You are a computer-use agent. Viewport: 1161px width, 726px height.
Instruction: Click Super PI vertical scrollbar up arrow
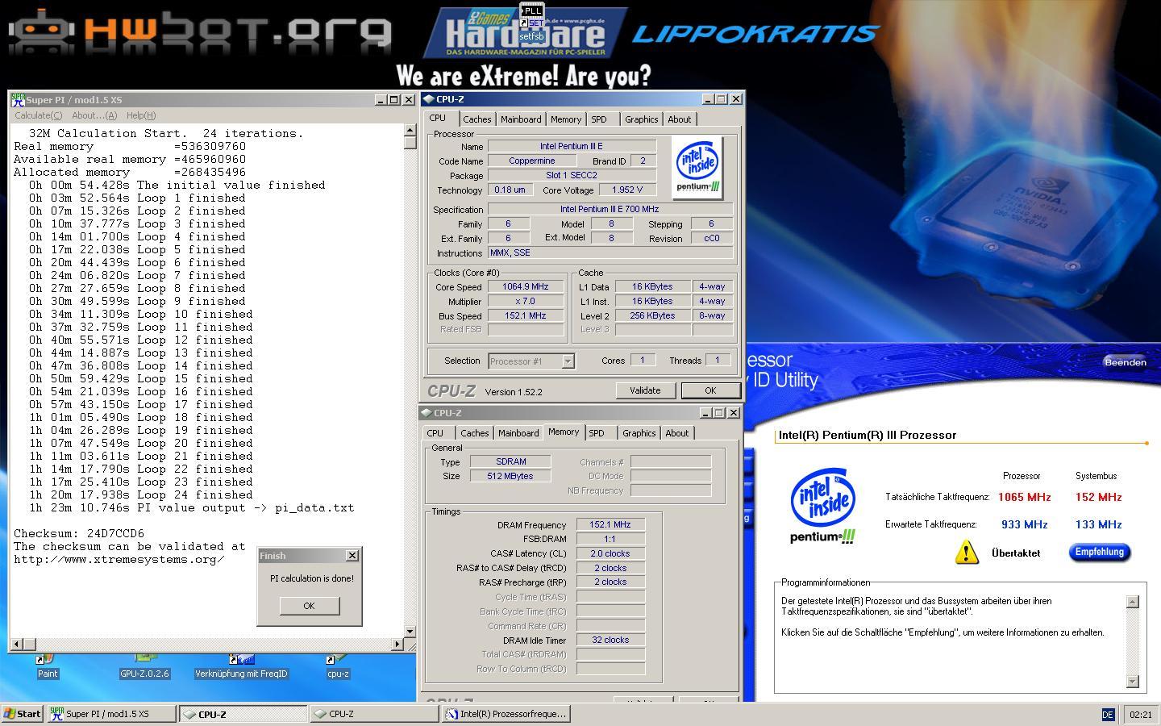[x=410, y=131]
